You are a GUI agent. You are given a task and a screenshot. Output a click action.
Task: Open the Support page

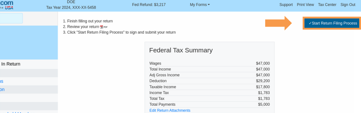[x=286, y=5]
